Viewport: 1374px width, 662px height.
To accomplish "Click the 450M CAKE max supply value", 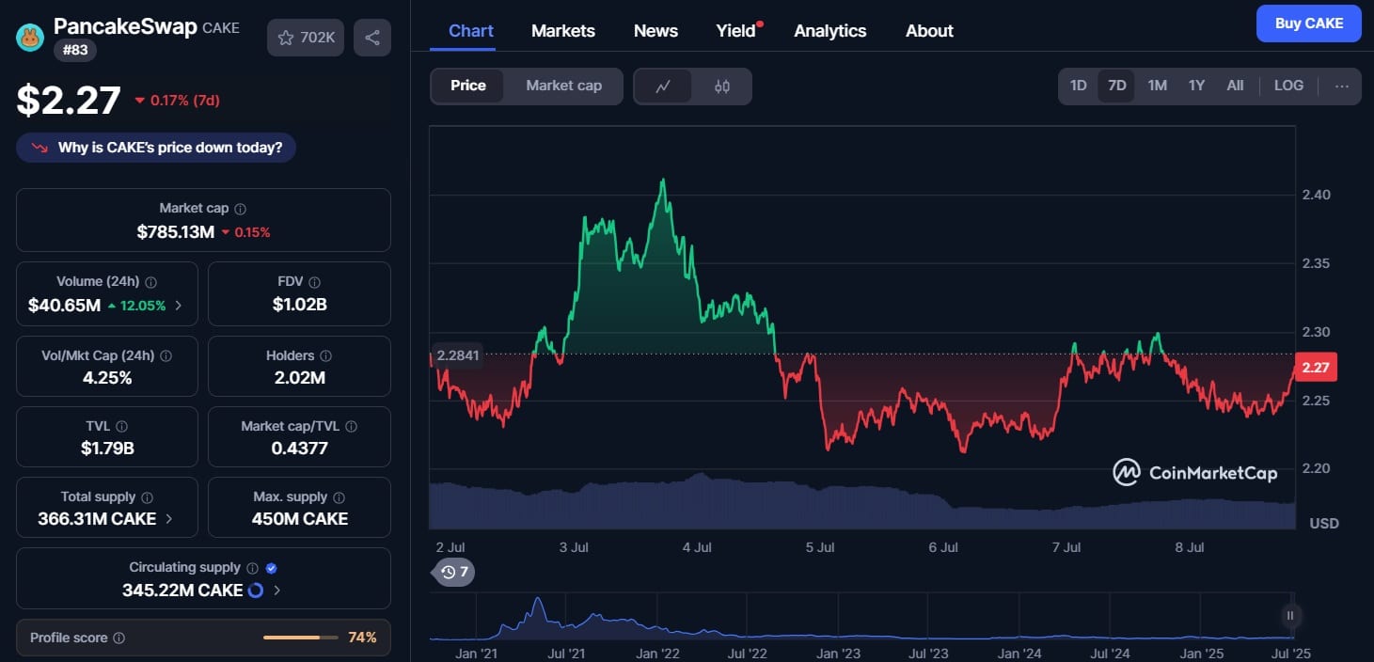I will point(299,518).
